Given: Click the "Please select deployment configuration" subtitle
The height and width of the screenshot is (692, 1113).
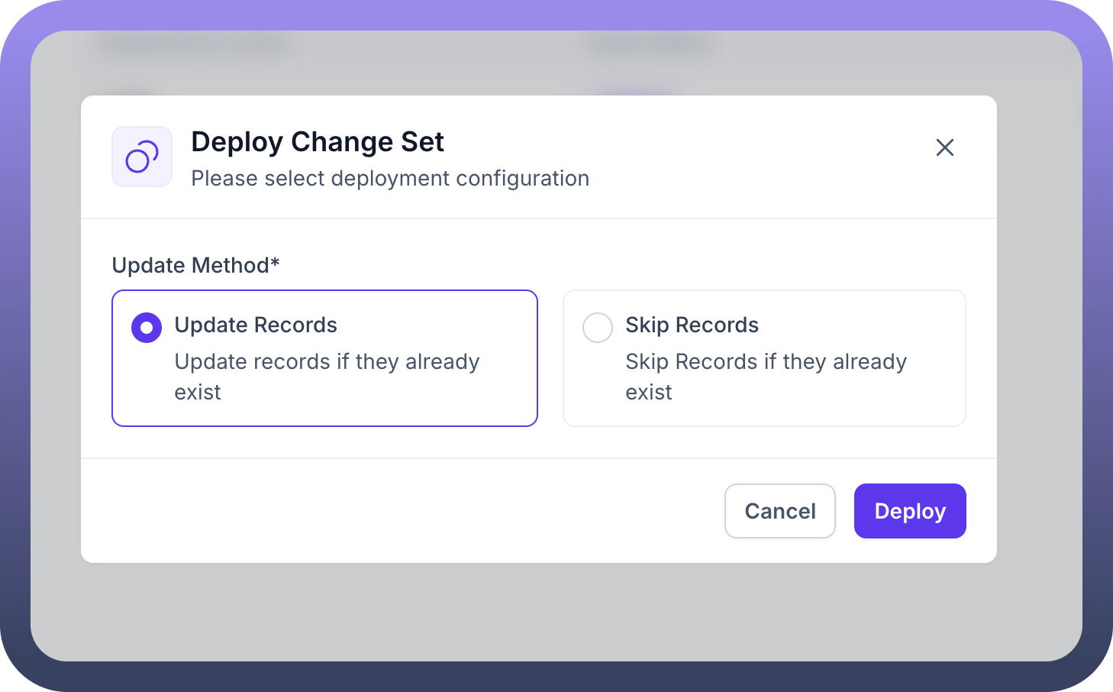Looking at the screenshot, I should click(389, 179).
